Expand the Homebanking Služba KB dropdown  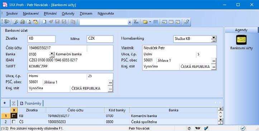[x=214, y=39]
